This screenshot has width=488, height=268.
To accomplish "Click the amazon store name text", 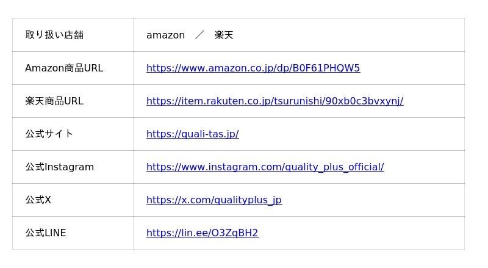I will click(x=165, y=35).
